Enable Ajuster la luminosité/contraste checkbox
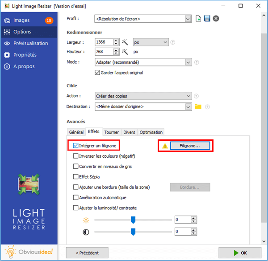The width and height of the screenshot is (268, 261). [x=76, y=208]
